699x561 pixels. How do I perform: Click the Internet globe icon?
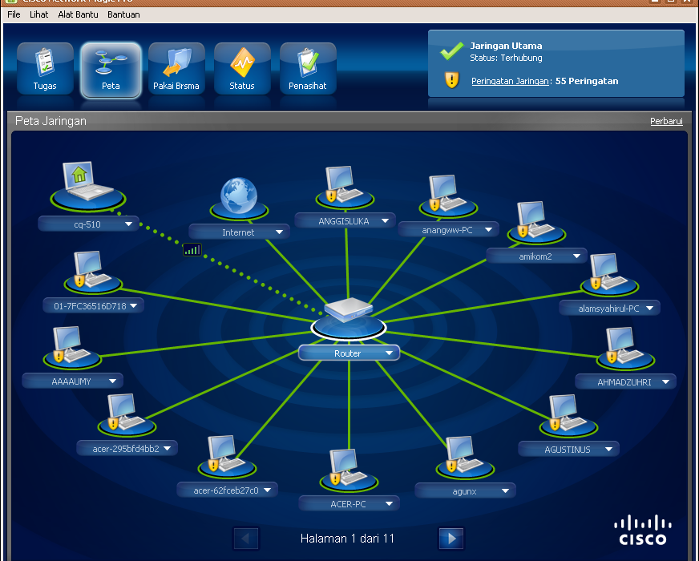point(239,198)
